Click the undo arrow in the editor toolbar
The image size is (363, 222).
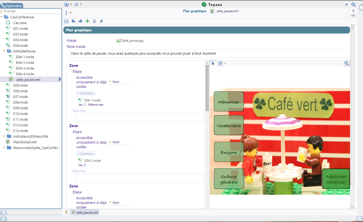click(73, 21)
